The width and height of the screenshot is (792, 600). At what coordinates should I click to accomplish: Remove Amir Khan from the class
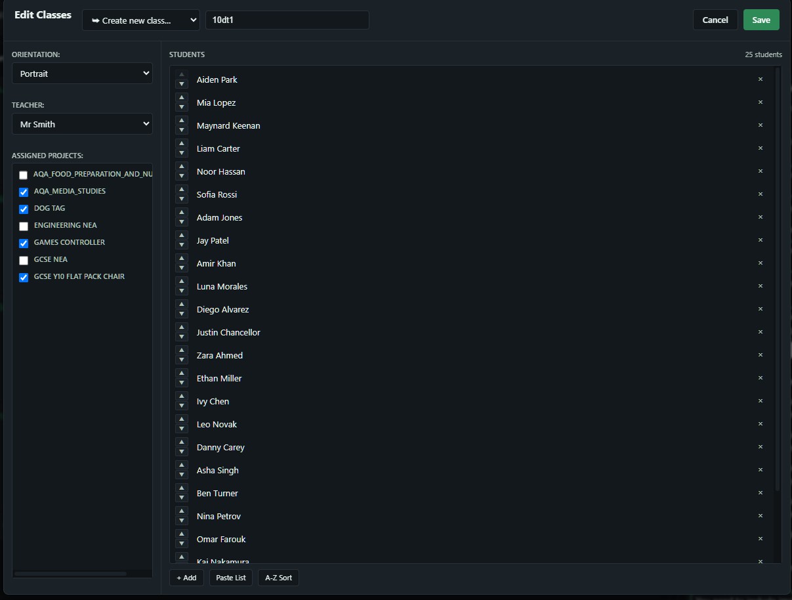coord(760,263)
